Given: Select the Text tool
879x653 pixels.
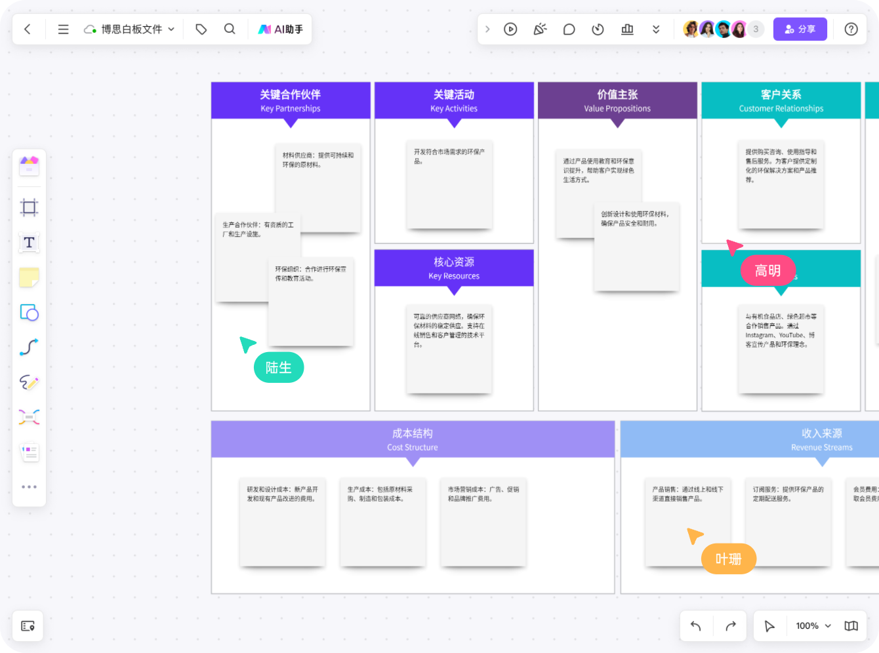Looking at the screenshot, I should pos(29,243).
